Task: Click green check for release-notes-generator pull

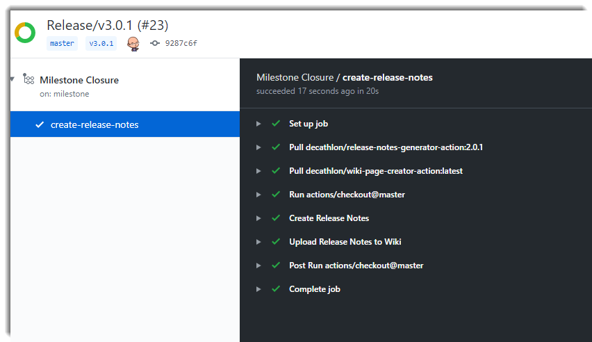Action: click(x=276, y=147)
